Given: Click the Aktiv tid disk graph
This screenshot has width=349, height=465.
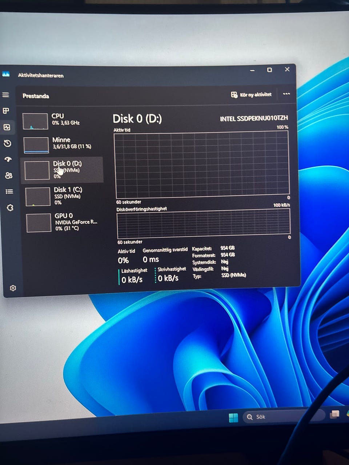Looking at the screenshot, I should [202, 164].
